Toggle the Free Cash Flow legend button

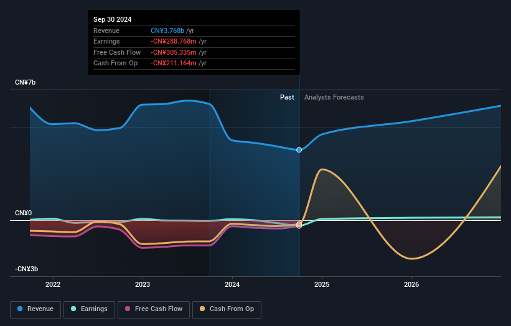pos(154,309)
